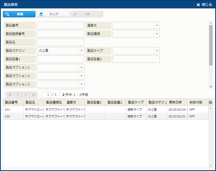Select the result row for product 102
The image size is (216, 171).
tap(105, 116)
